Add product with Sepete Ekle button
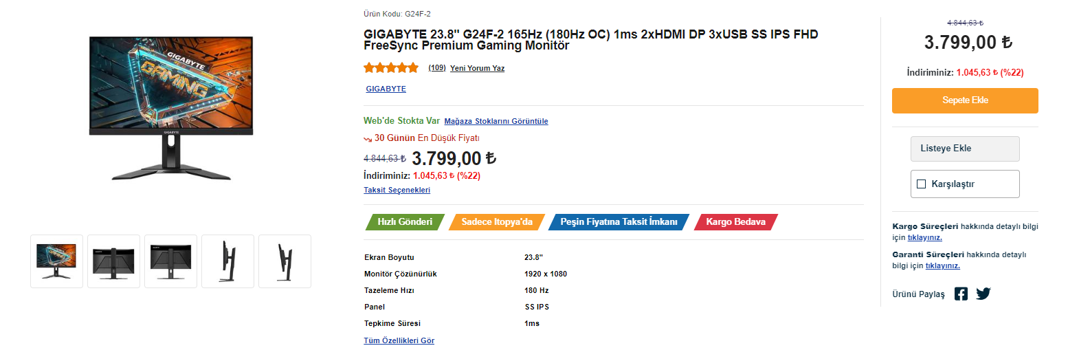The height and width of the screenshot is (359, 1068). [965, 100]
